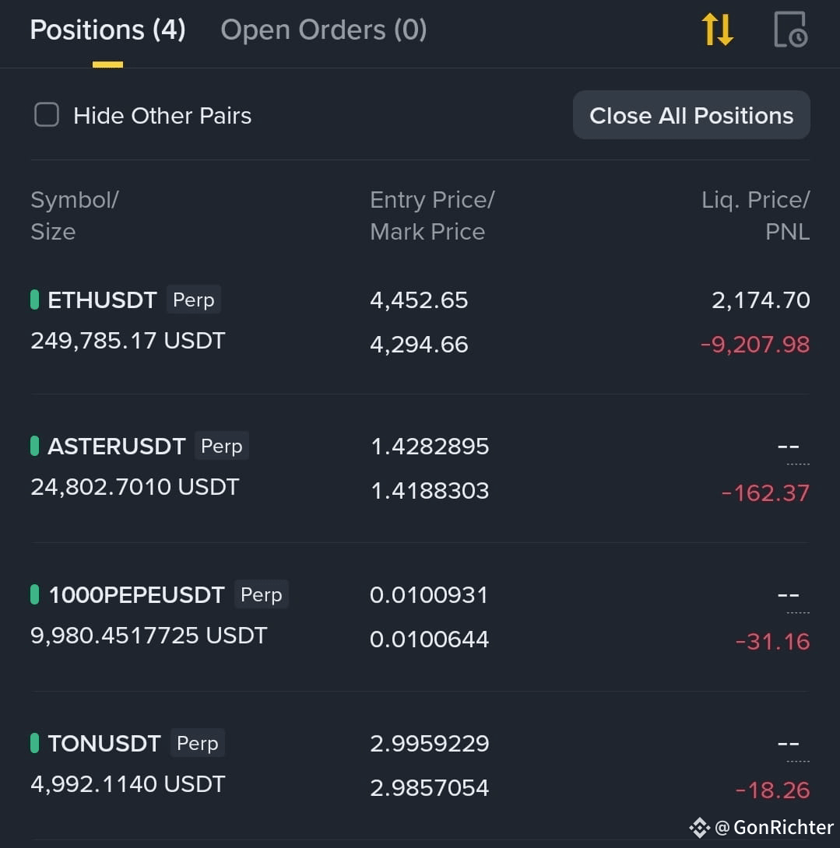Tick the Hide Other Pairs checkbox
This screenshot has width=840, height=848.
pyautogui.click(x=47, y=114)
